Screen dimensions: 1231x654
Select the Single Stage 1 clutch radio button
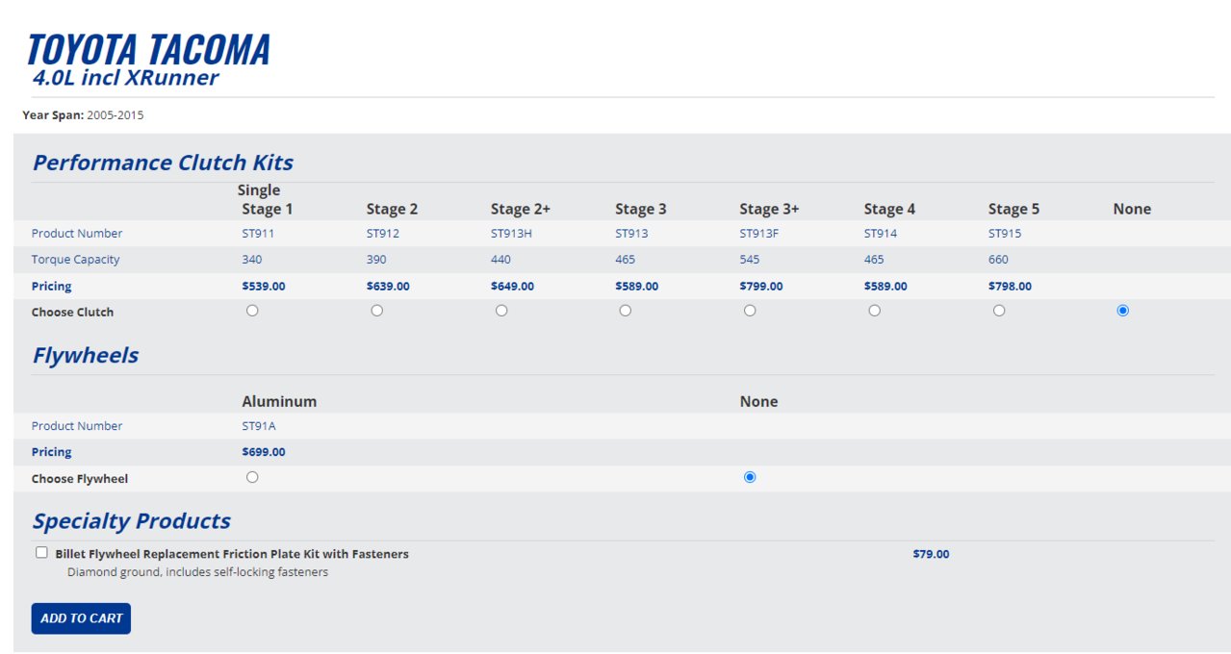252,311
